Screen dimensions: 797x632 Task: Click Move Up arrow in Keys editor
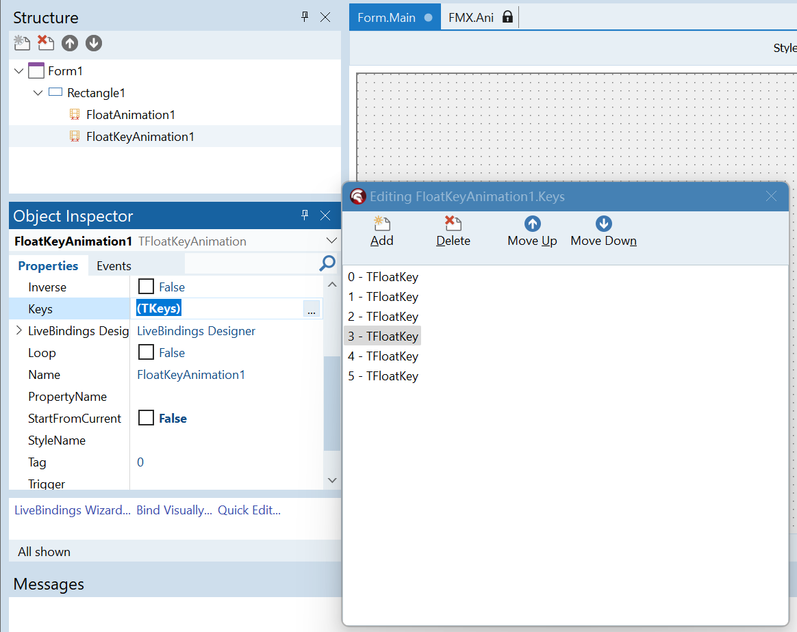tap(532, 224)
